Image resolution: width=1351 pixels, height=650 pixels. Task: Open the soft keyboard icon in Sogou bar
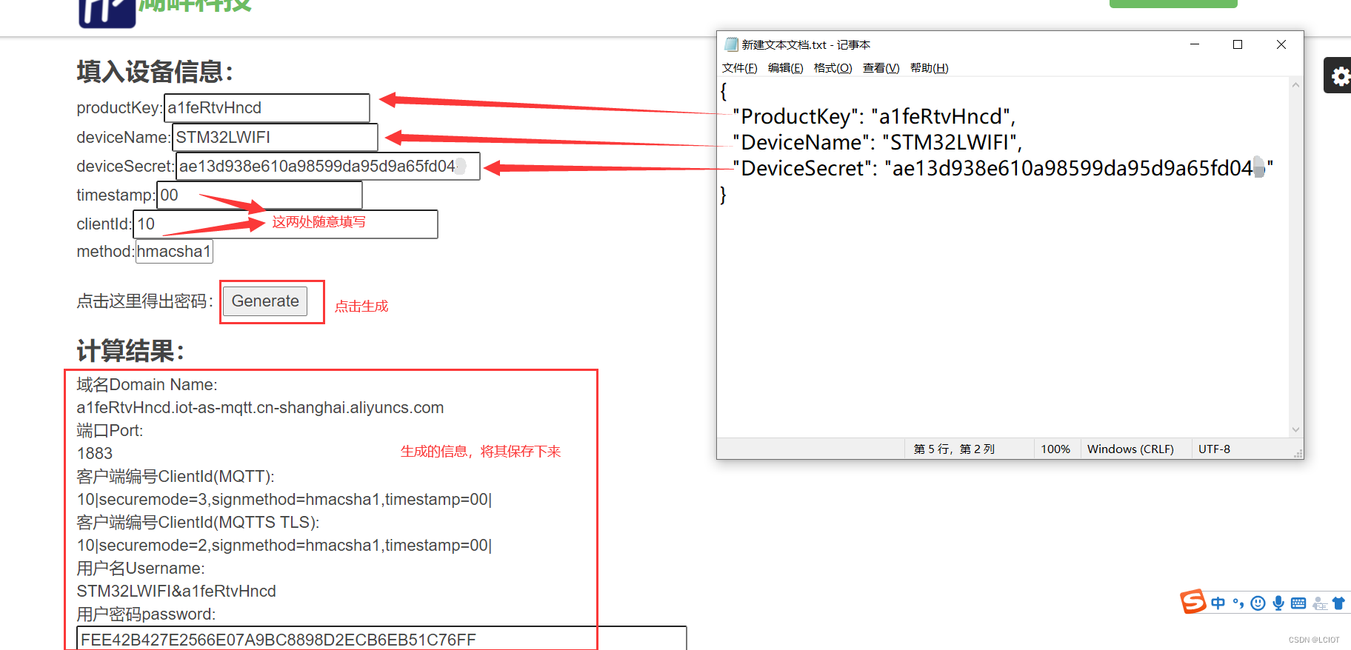coord(1298,603)
